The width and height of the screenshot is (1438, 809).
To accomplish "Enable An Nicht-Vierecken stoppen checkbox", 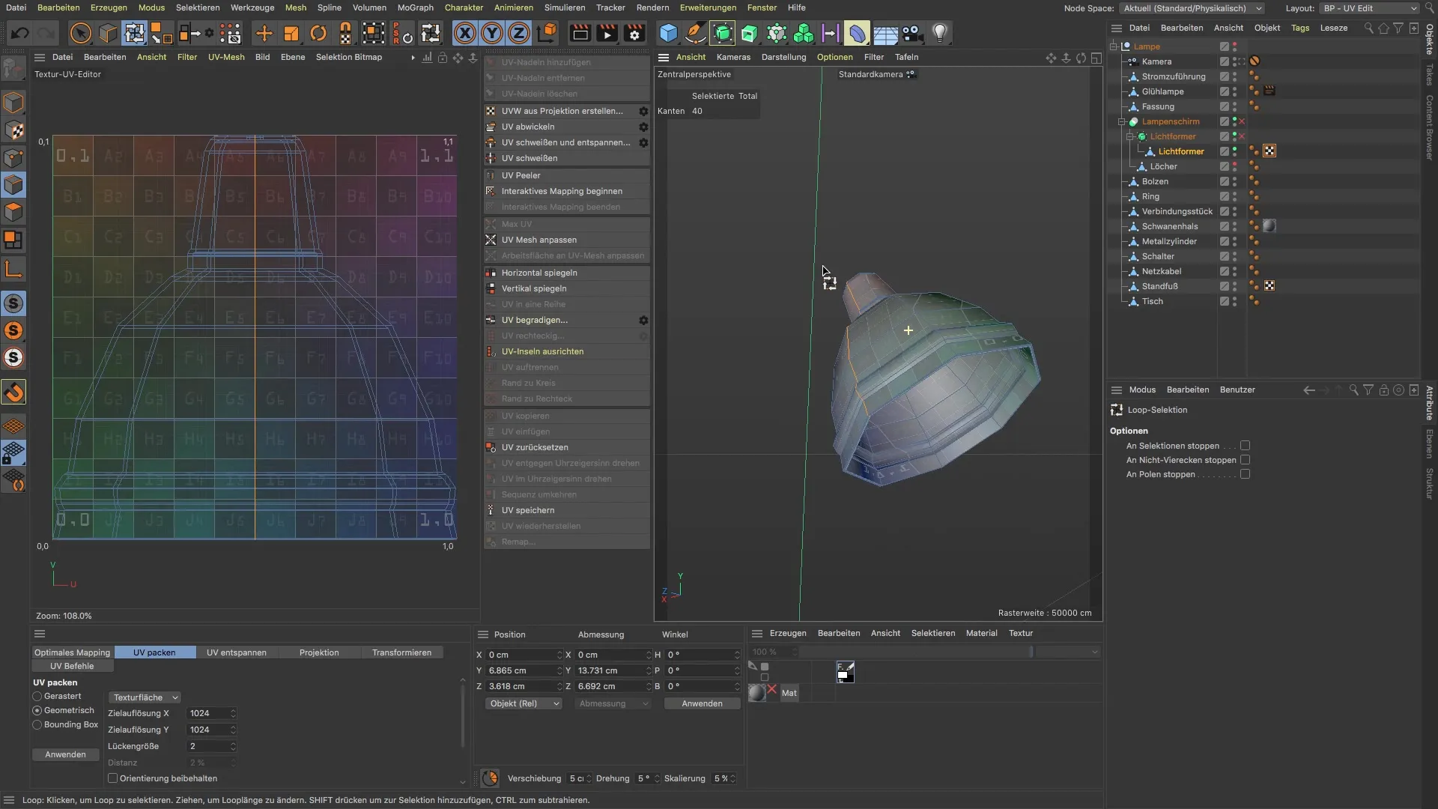I will tap(1246, 460).
